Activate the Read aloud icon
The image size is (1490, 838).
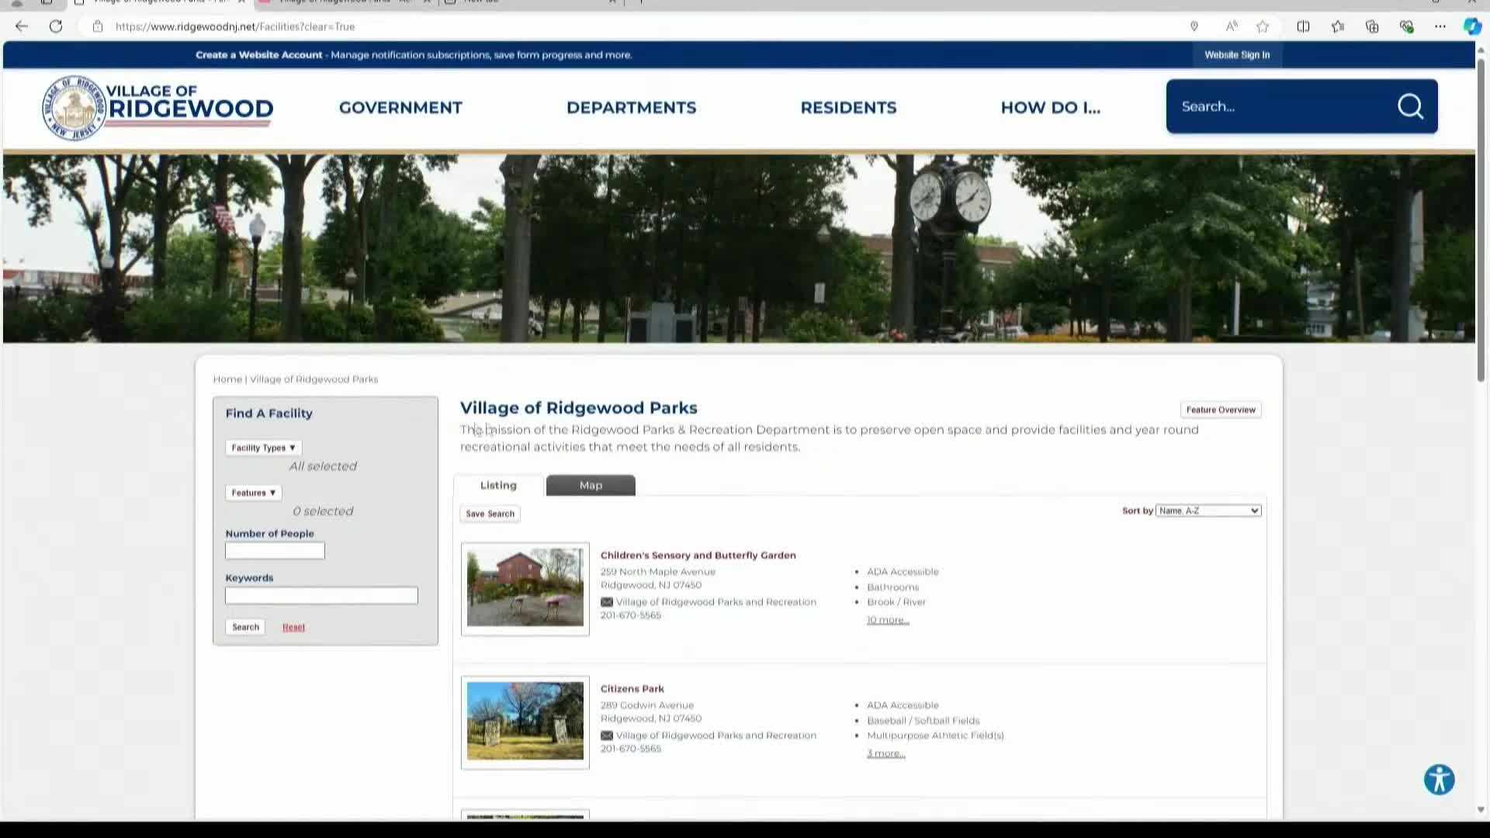pos(1232,26)
